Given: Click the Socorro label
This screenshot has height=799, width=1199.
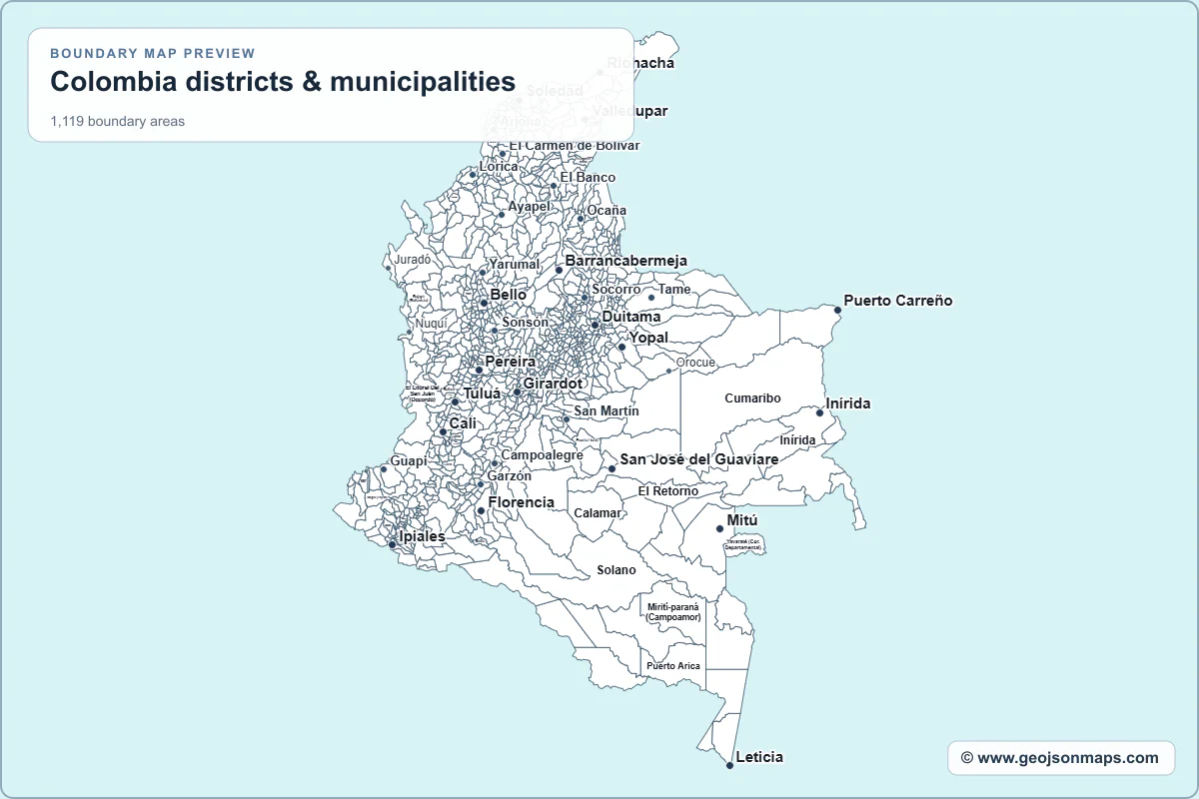Looking at the screenshot, I should [615, 290].
